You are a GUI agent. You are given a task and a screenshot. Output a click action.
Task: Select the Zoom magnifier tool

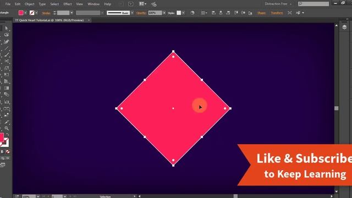(7, 128)
